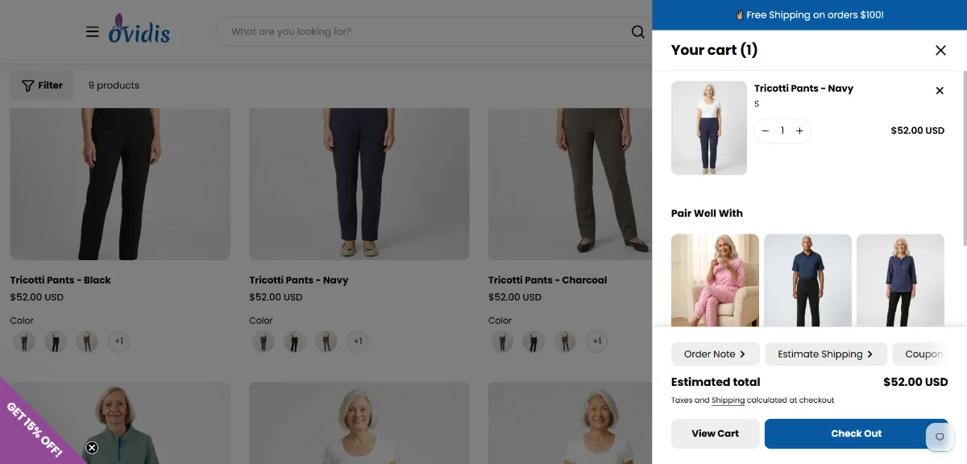Open Tricotti Pants - Navy product title in grid
967x464 pixels.
[x=298, y=280]
